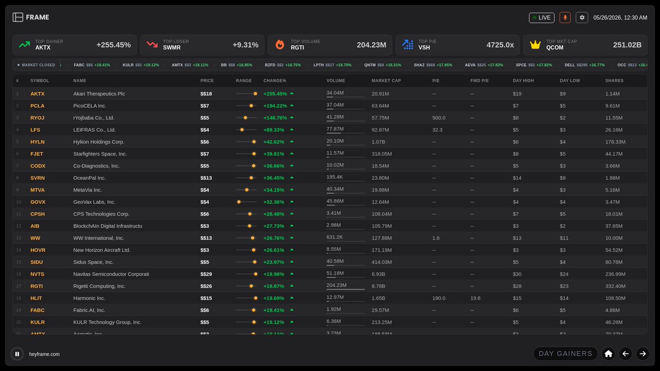Viewport: 660px width, 371px height.
Task: Click the Top Mkt Cap QCOM card
Action: [585, 45]
